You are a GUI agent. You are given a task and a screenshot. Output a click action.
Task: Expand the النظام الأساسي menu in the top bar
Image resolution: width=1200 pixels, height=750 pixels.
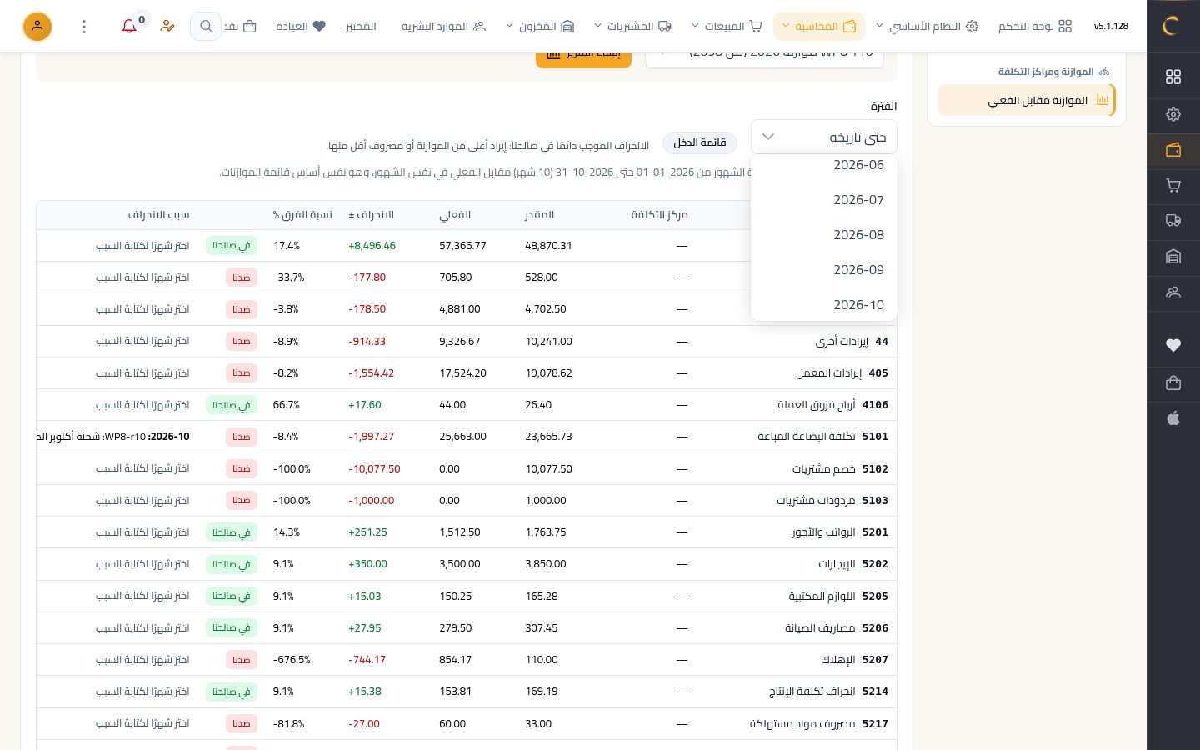(927, 27)
